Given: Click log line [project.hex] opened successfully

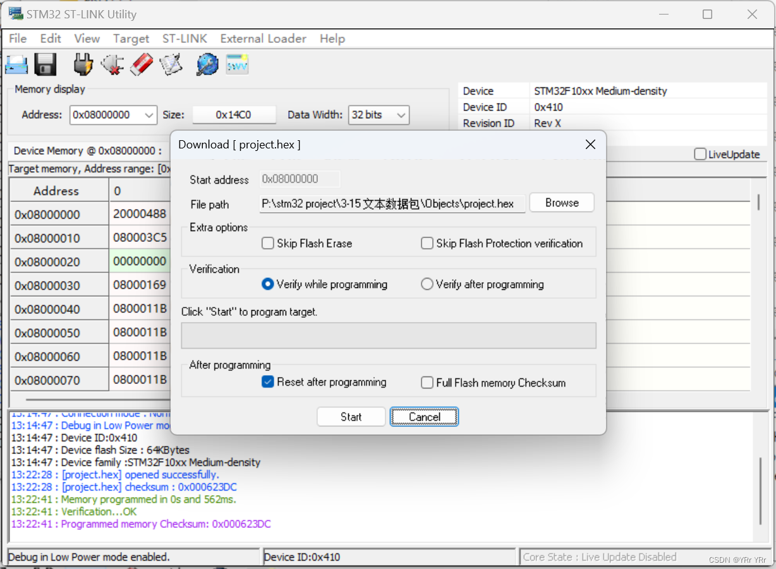Looking at the screenshot, I should [x=115, y=475].
